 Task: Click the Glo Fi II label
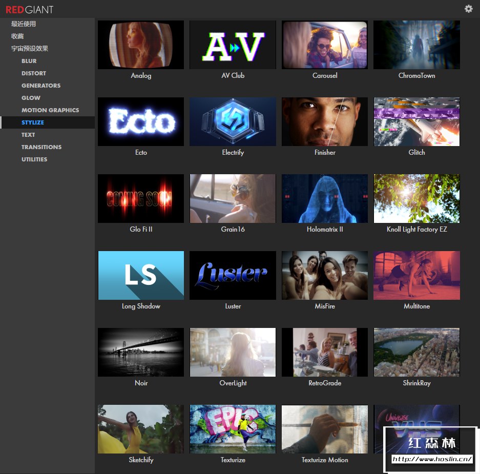(141, 229)
